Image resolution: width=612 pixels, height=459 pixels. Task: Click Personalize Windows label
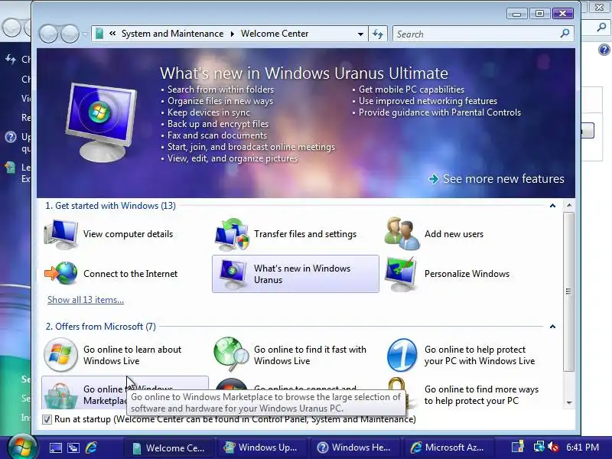[467, 274]
